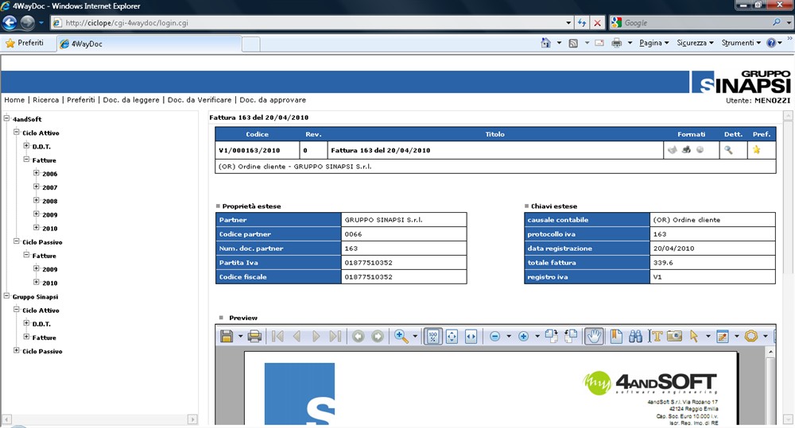
Task: Switch to the 4WayDoc browser tab
Action: (148, 44)
